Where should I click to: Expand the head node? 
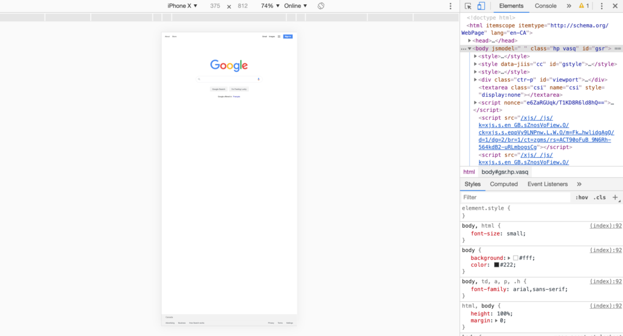pyautogui.click(x=470, y=41)
